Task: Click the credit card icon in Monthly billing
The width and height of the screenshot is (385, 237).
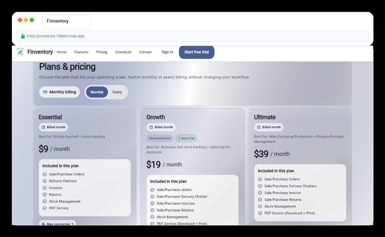Action: (45, 92)
